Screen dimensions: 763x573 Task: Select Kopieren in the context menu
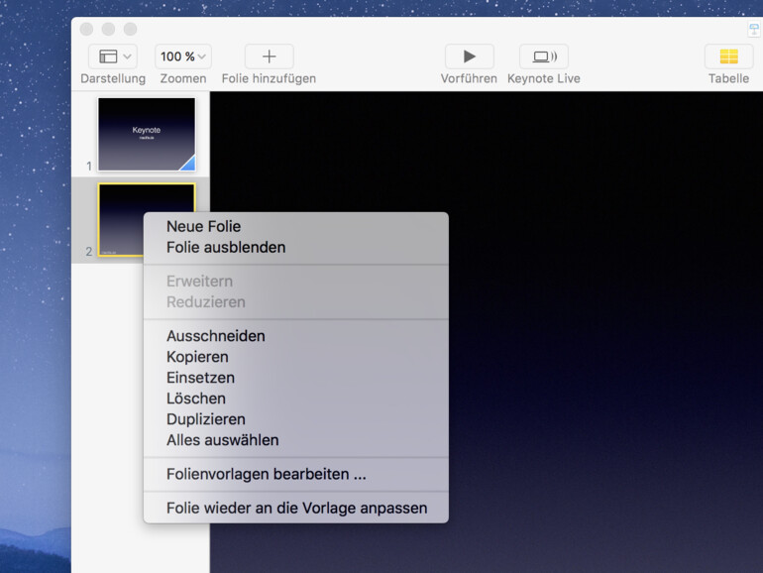(x=296, y=357)
